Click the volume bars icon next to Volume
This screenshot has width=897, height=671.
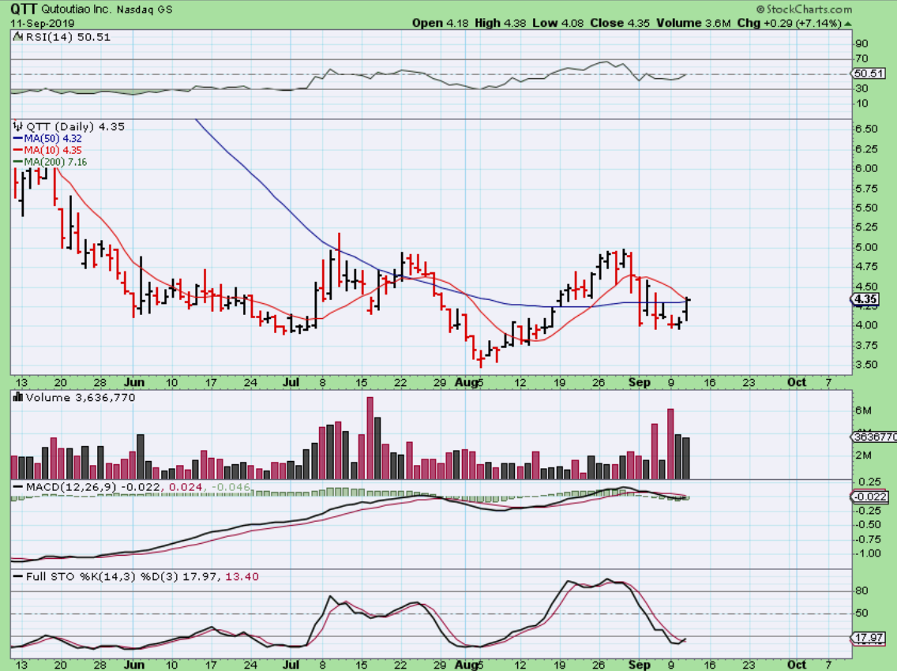[18, 398]
